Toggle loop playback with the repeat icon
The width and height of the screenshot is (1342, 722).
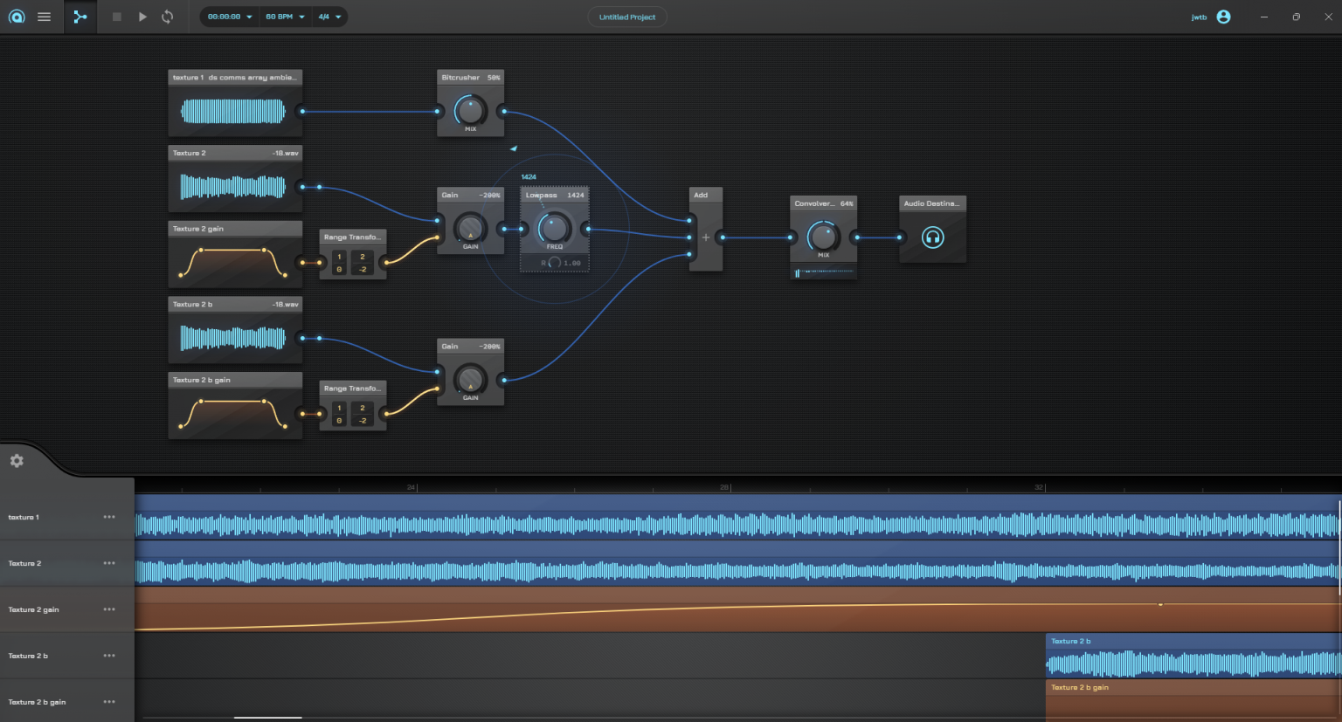(167, 16)
